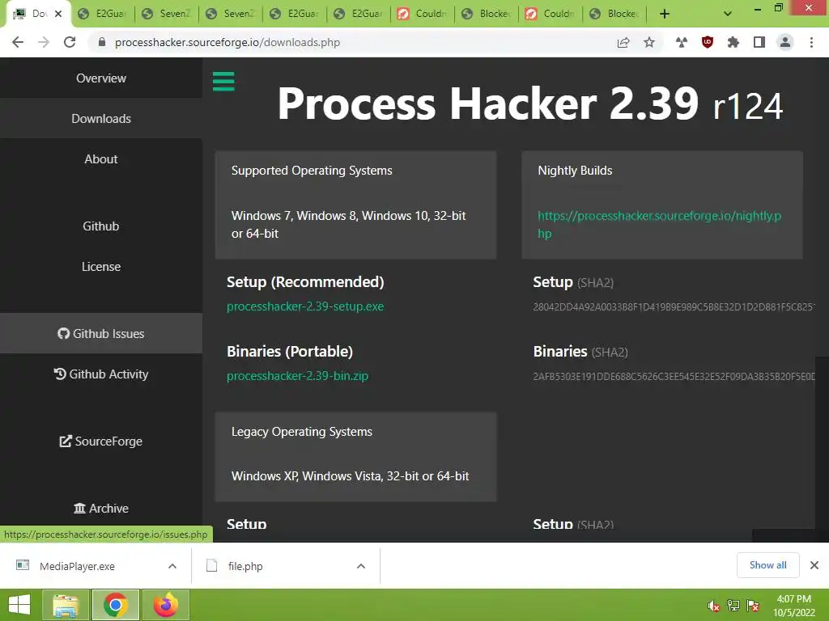Click the radiation-symbol extension icon
829x621 pixels.
(x=682, y=42)
